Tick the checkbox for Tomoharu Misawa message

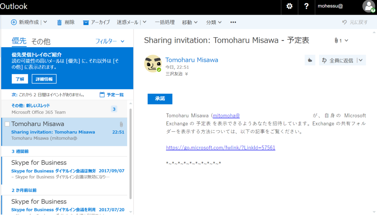pyautogui.click(x=7, y=124)
